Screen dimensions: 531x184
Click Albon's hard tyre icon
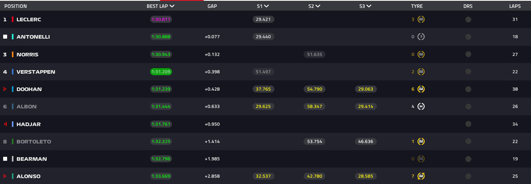(421, 106)
